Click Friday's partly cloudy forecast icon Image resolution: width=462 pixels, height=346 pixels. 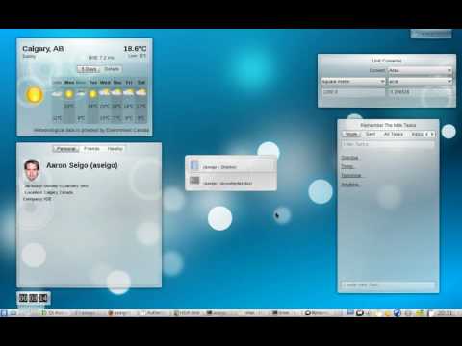(x=129, y=93)
